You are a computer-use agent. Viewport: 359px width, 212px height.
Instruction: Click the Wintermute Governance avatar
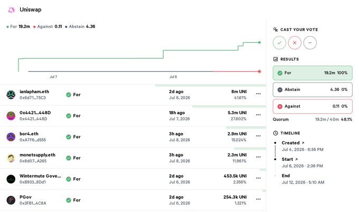(11, 179)
